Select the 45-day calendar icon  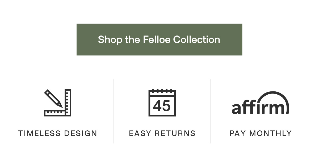162,103
